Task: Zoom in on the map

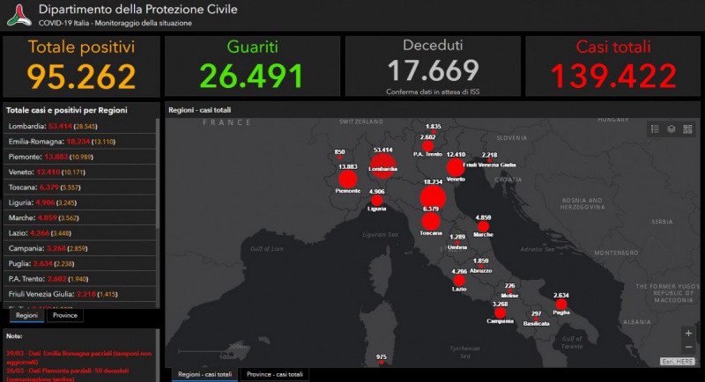Action: (687, 334)
